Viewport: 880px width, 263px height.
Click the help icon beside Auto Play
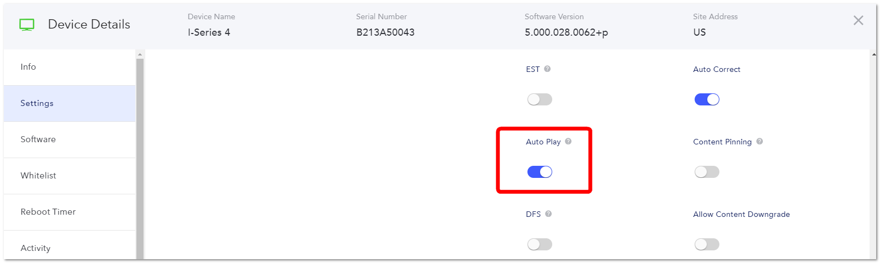coord(568,141)
